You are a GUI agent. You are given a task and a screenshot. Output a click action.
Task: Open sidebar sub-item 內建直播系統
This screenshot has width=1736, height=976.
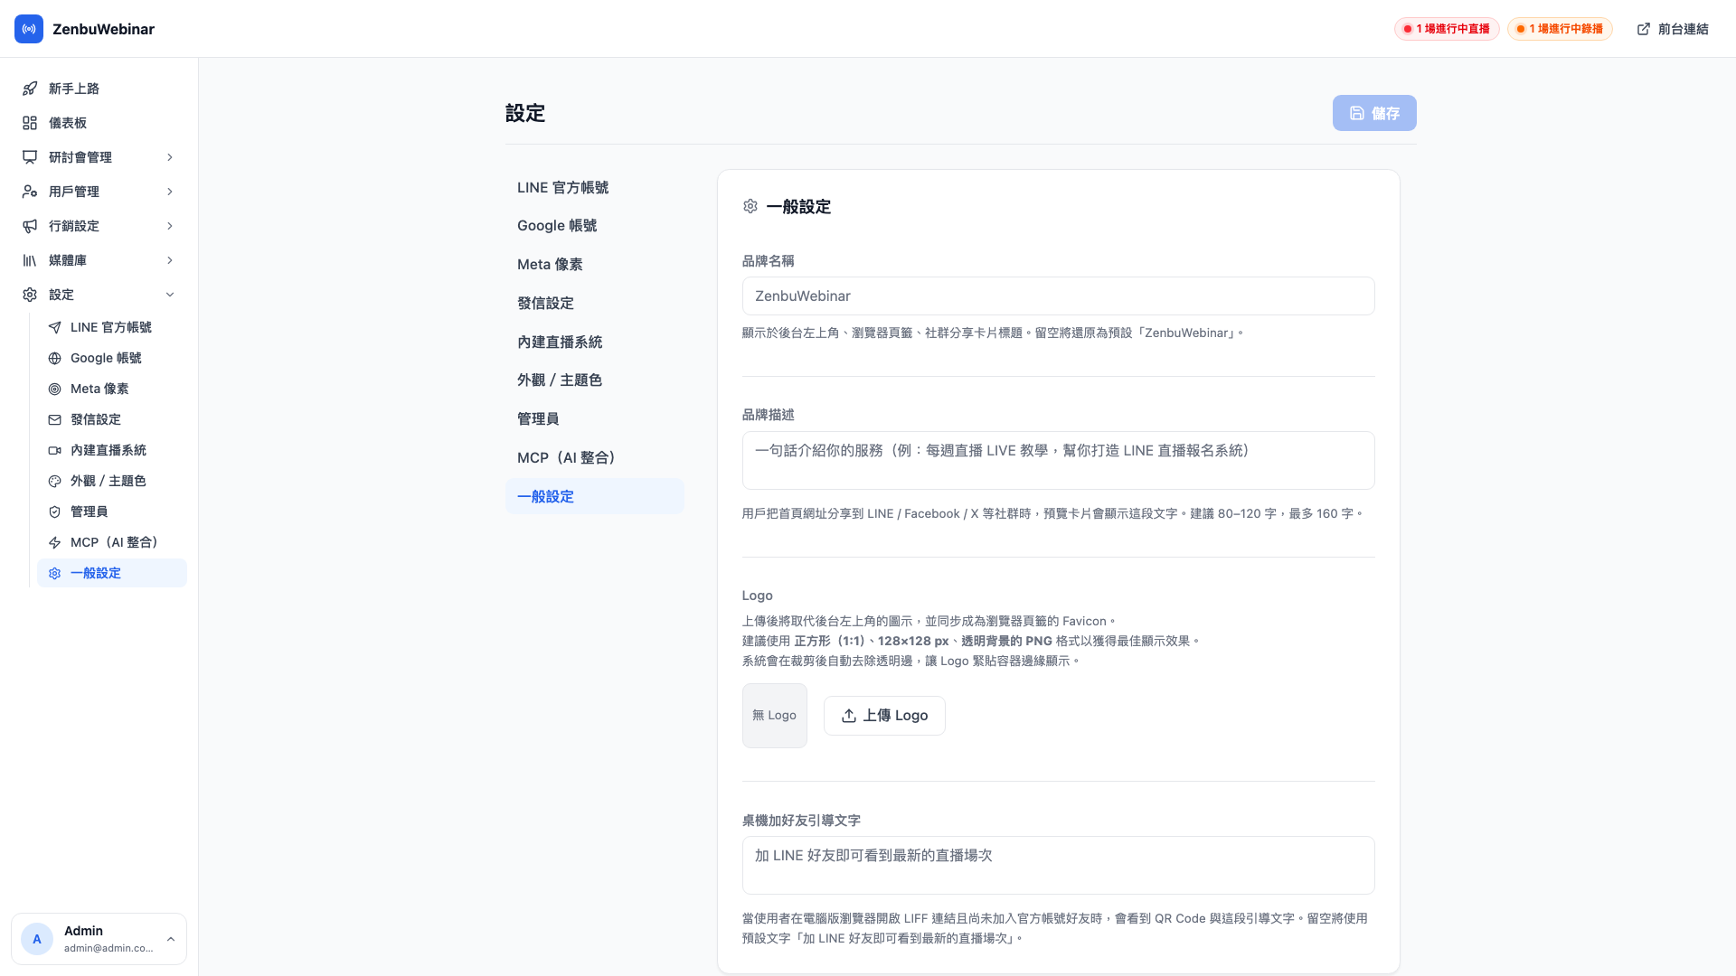click(x=112, y=450)
